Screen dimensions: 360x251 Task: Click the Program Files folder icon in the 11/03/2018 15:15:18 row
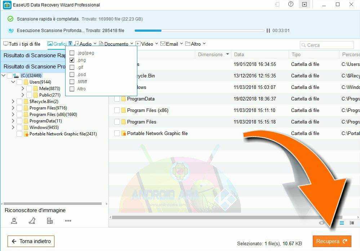click(124, 122)
